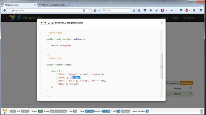
Task: Open the Log debug panel
Action: click(73, 111)
